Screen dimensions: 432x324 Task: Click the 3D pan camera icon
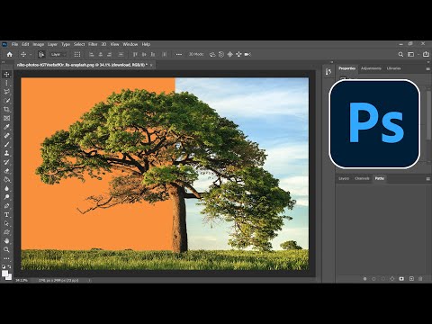point(230,54)
